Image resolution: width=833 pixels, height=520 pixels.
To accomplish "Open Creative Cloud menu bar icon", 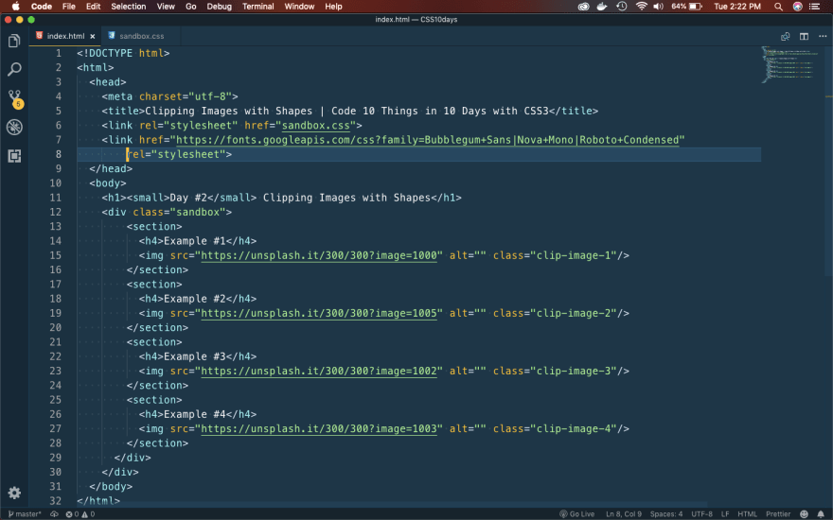I will 583,7.
